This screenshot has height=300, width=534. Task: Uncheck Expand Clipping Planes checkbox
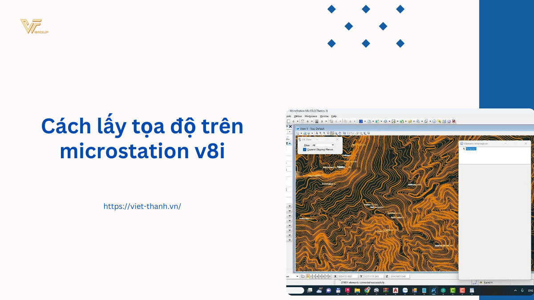pyautogui.click(x=305, y=150)
